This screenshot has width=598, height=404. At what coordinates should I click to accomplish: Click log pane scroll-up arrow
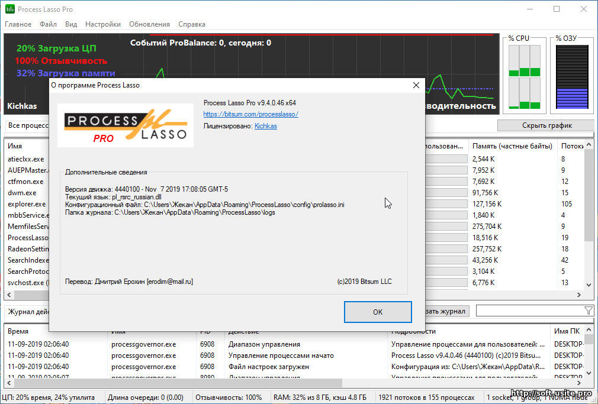[x=589, y=330]
